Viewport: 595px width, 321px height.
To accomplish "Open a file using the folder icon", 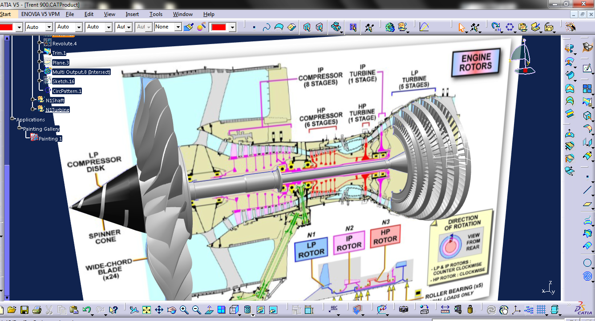I will (x=12, y=310).
